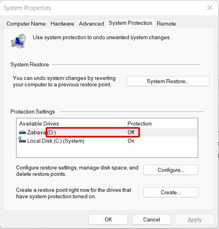Open the System Restore wizard
Image resolution: width=219 pixels, height=229 pixels.
point(168,81)
